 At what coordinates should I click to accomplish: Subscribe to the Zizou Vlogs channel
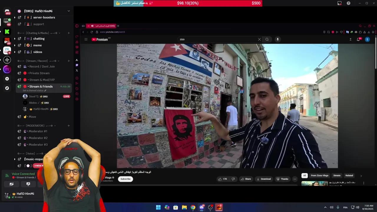[x=125, y=179]
